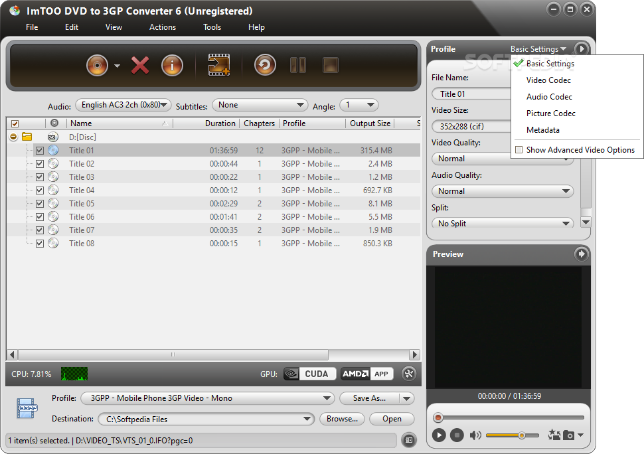The image size is (644, 454).
Task: Mute the preview volume speaker icon
Action: pyautogui.click(x=475, y=435)
